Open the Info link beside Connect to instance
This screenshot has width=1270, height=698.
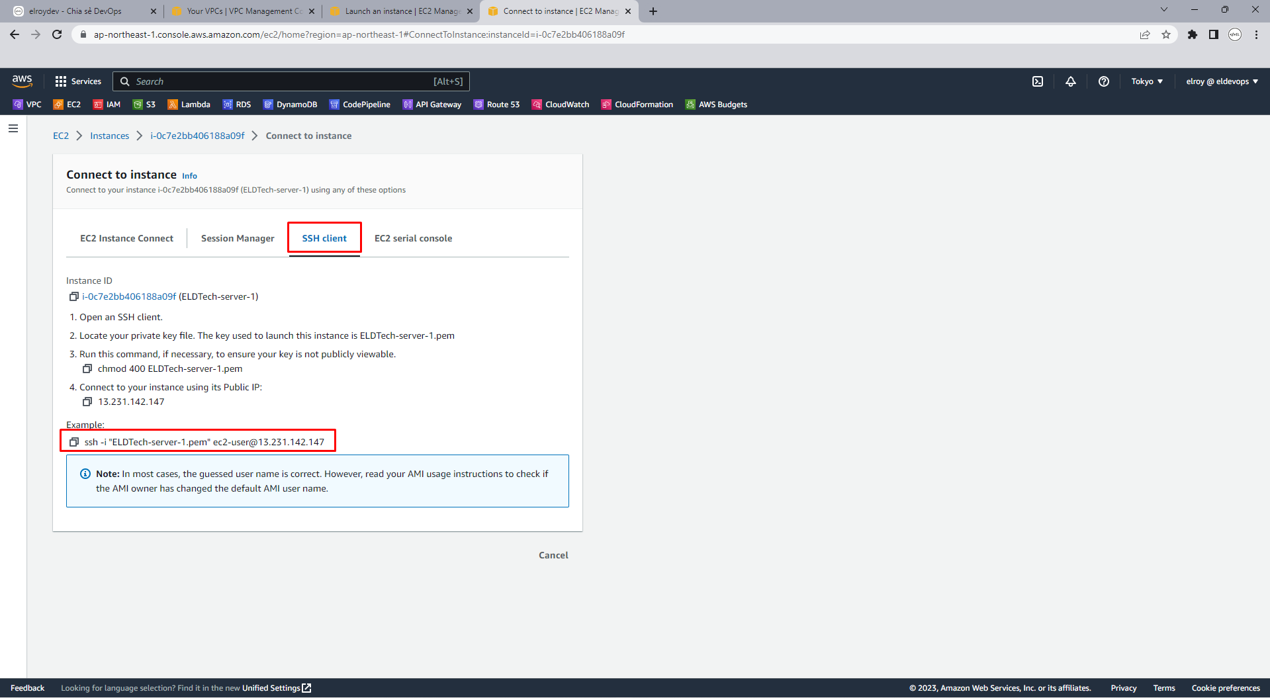click(x=189, y=176)
